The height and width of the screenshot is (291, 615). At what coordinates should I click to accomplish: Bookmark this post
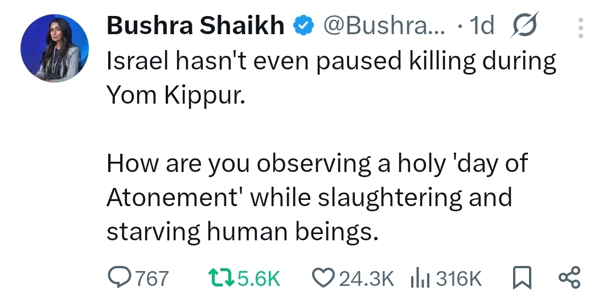point(521,278)
